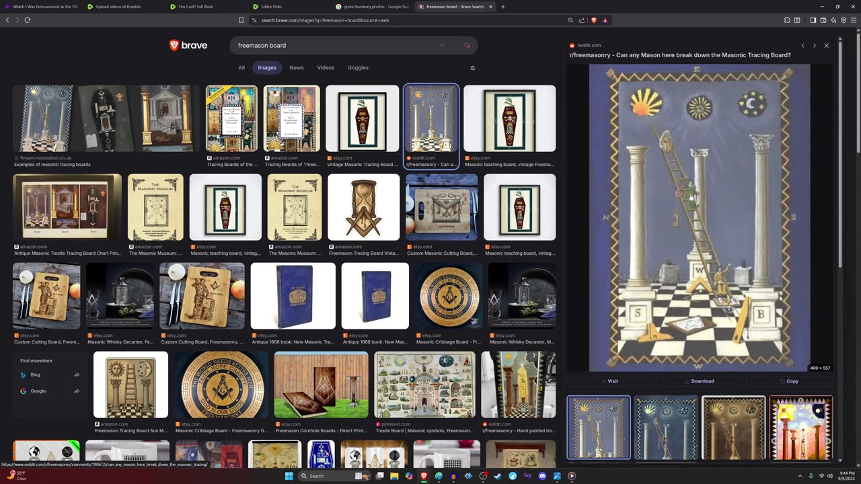
Task: Switch to the All search tab
Action: [x=241, y=68]
